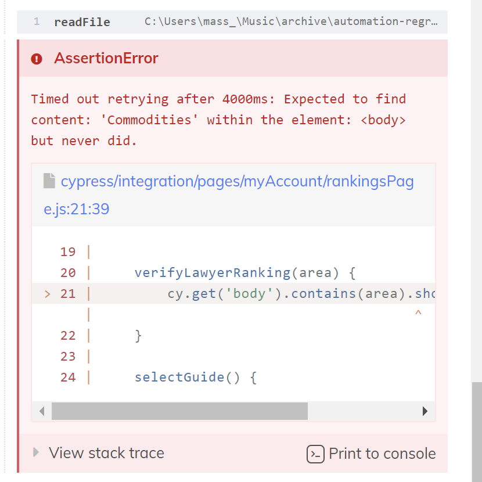Viewport: 482px width, 482px height.
Task: Click the step number 1 beside readFile
Action: tap(36, 21)
